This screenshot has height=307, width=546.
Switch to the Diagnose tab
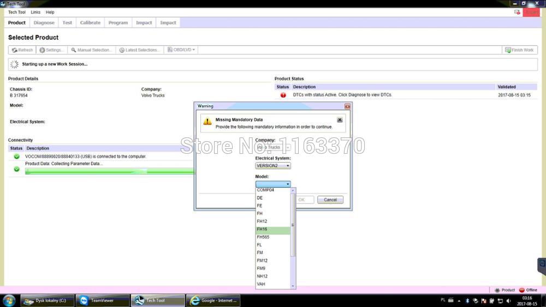(x=44, y=22)
